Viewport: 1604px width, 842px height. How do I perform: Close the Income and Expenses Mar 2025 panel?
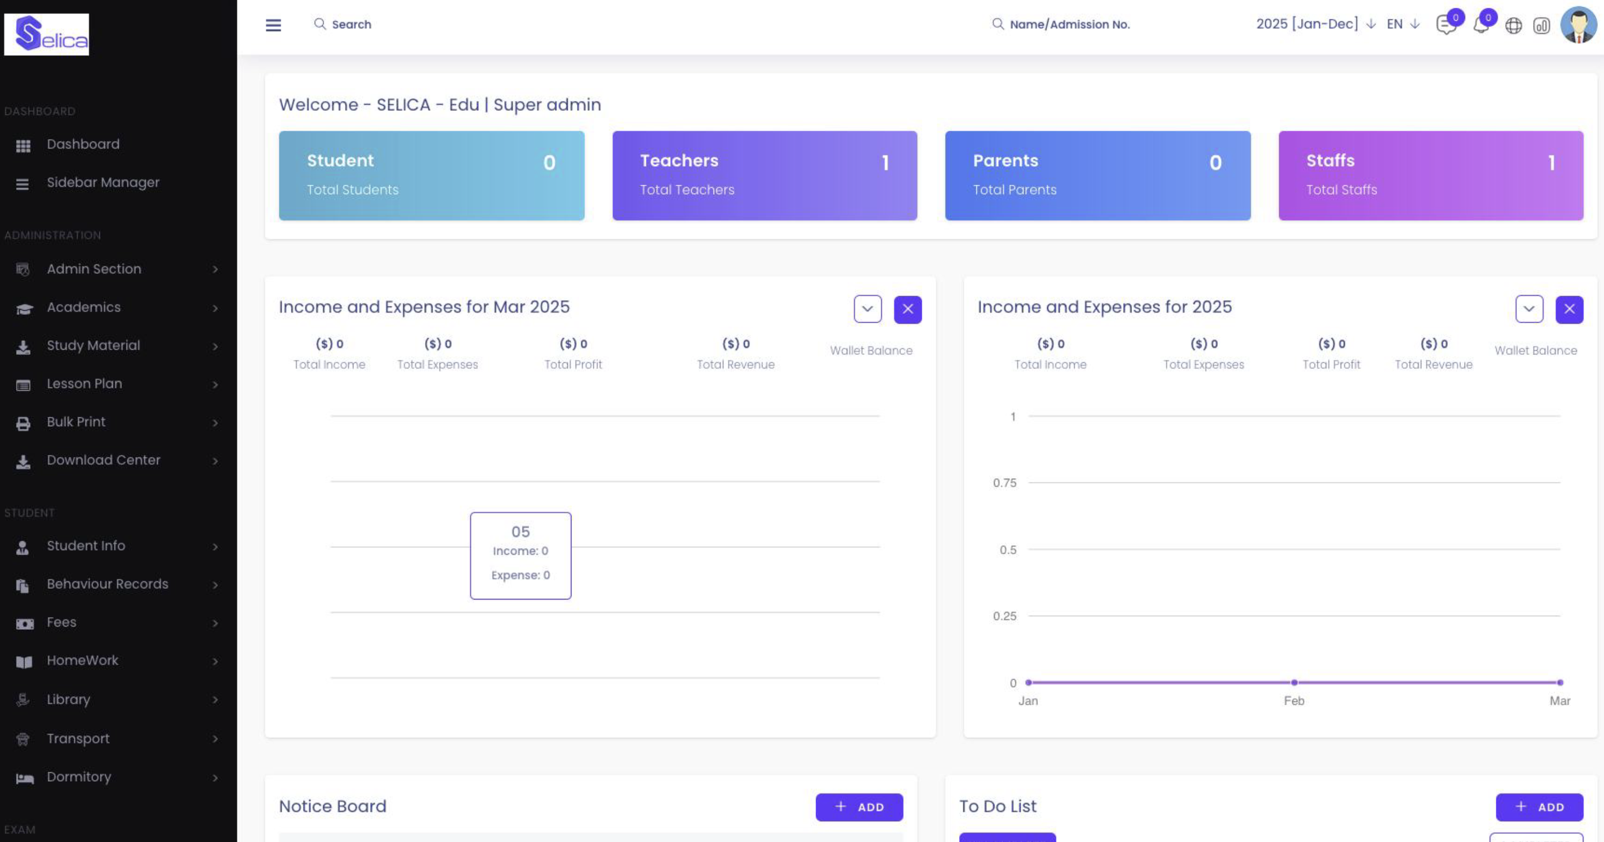pyautogui.click(x=907, y=309)
